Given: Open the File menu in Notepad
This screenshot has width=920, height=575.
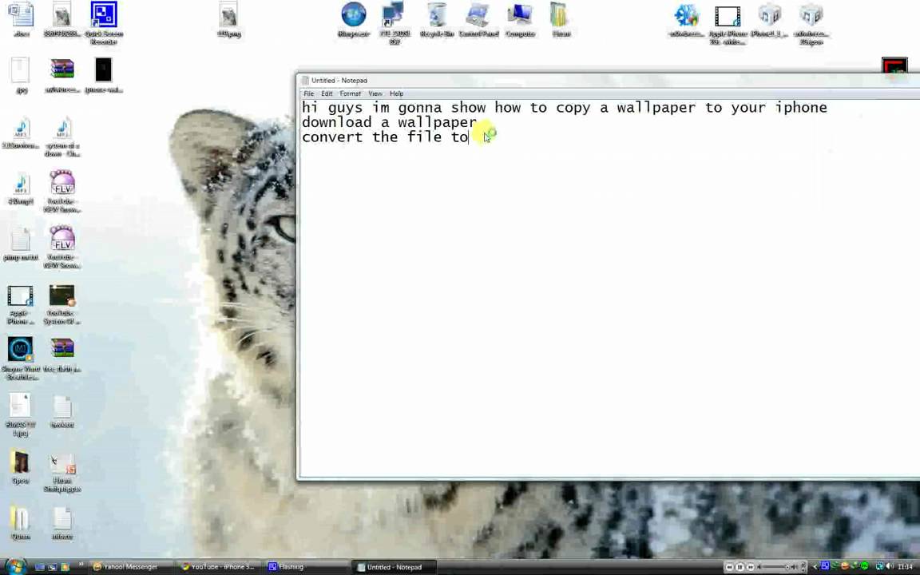Looking at the screenshot, I should coord(308,93).
